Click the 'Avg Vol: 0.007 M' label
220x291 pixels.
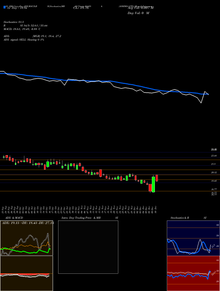tap(140, 8)
